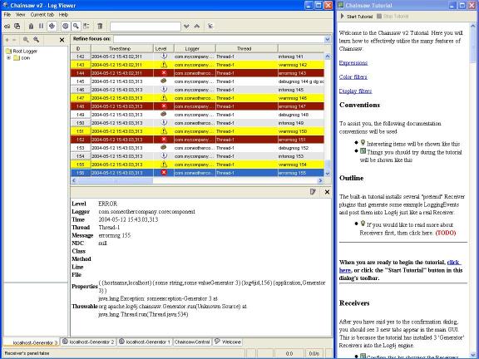Click Start Tutorial in Chainsaw Tutorial window
479x359 pixels.
click(x=357, y=17)
